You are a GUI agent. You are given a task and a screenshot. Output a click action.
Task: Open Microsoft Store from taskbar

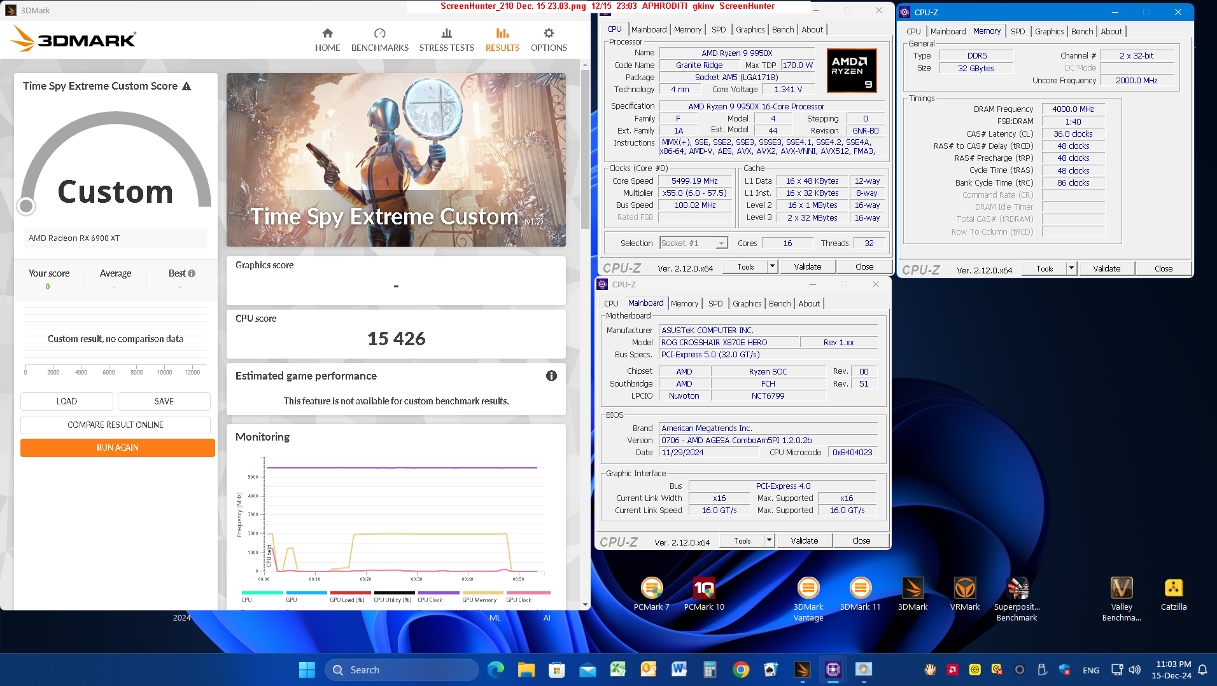[557, 669]
